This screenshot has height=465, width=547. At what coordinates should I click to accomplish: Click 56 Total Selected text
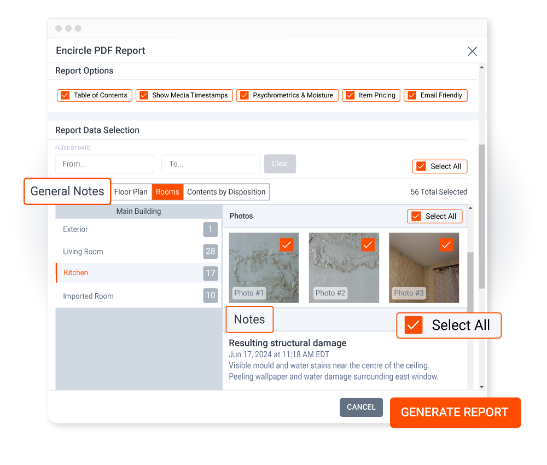(439, 192)
